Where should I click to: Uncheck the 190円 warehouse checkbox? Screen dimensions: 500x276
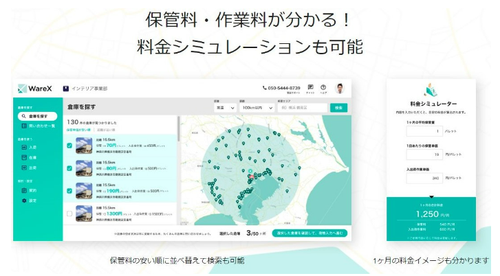[69, 191]
